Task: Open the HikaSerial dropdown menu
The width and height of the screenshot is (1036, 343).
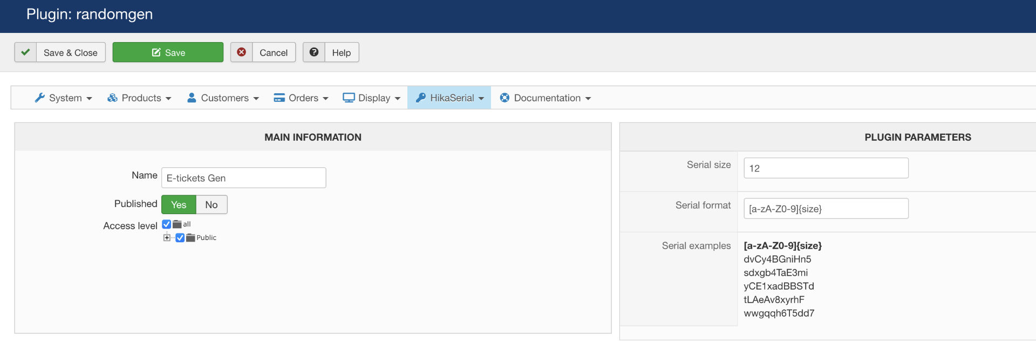Action: pyautogui.click(x=449, y=98)
